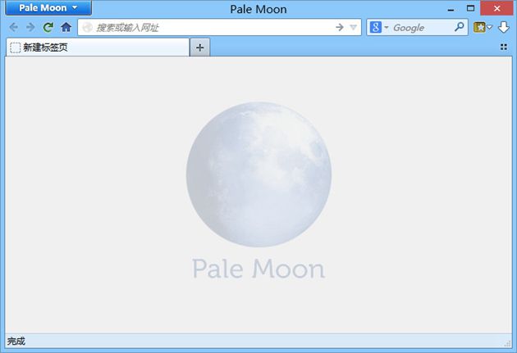Open the Pale Moon application menu
Image resolution: width=517 pixels, height=353 pixels.
click(x=48, y=8)
